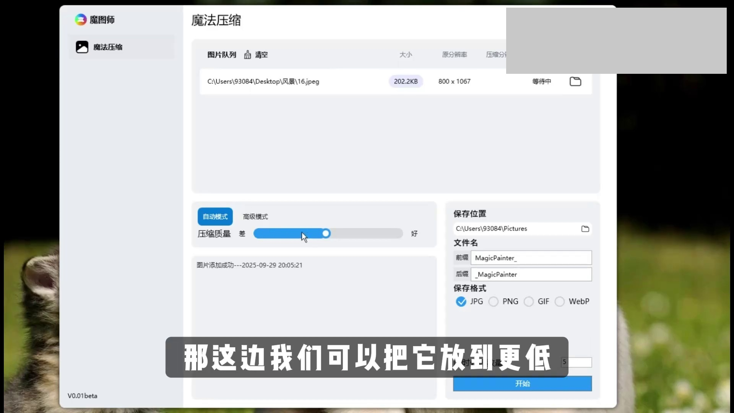Click the 魔图师 rainbow logo icon
The image size is (734, 413).
81,20
